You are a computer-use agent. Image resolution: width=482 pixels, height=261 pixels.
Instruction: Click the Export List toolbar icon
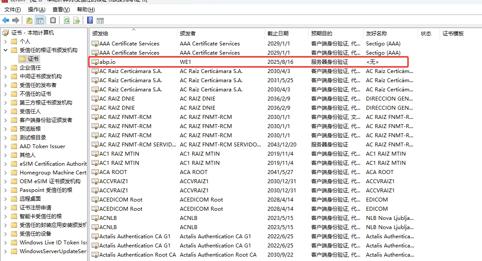pyautogui.click(x=77, y=20)
